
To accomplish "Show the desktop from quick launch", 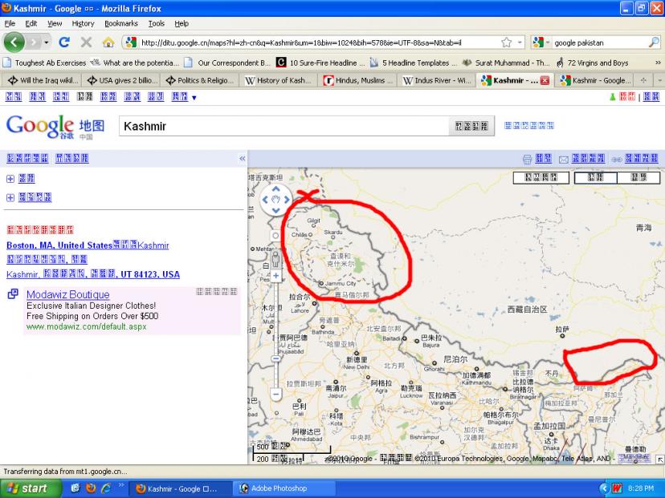I will (x=75, y=488).
